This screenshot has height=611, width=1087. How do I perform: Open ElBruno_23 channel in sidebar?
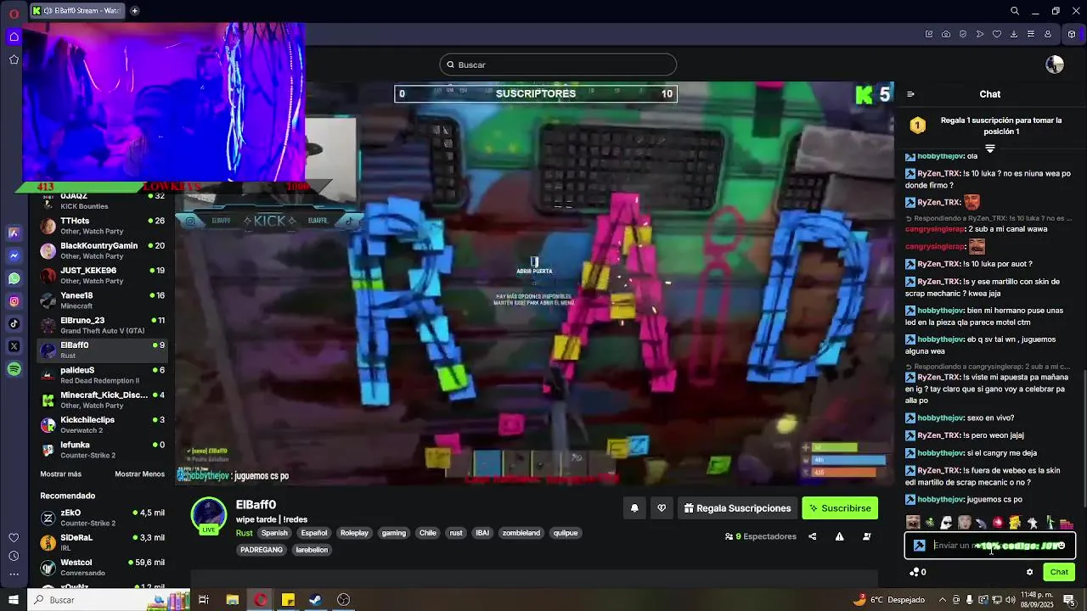(x=102, y=325)
